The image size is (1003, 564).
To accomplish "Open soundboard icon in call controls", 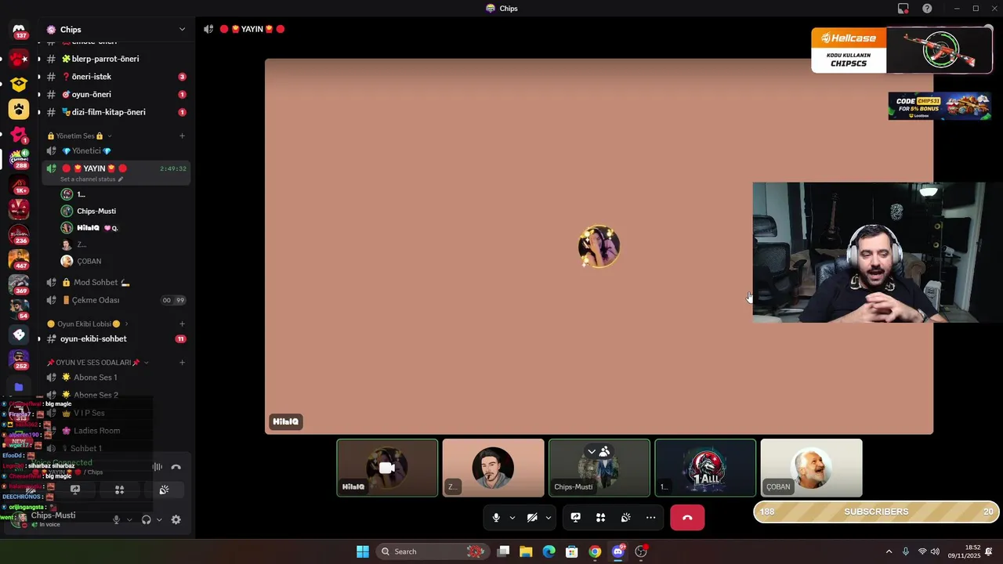I will click(x=625, y=518).
